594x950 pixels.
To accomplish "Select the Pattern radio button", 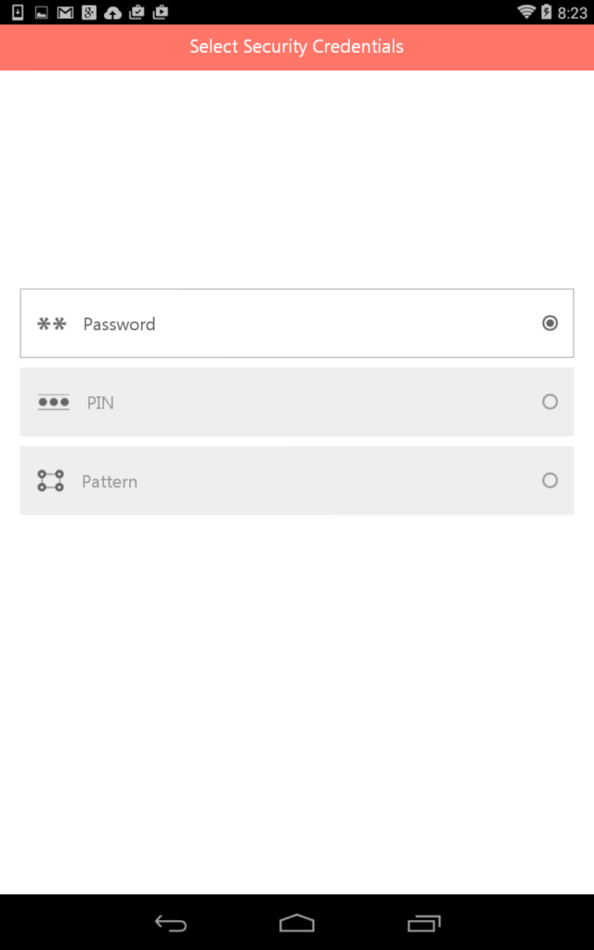I will tap(549, 481).
